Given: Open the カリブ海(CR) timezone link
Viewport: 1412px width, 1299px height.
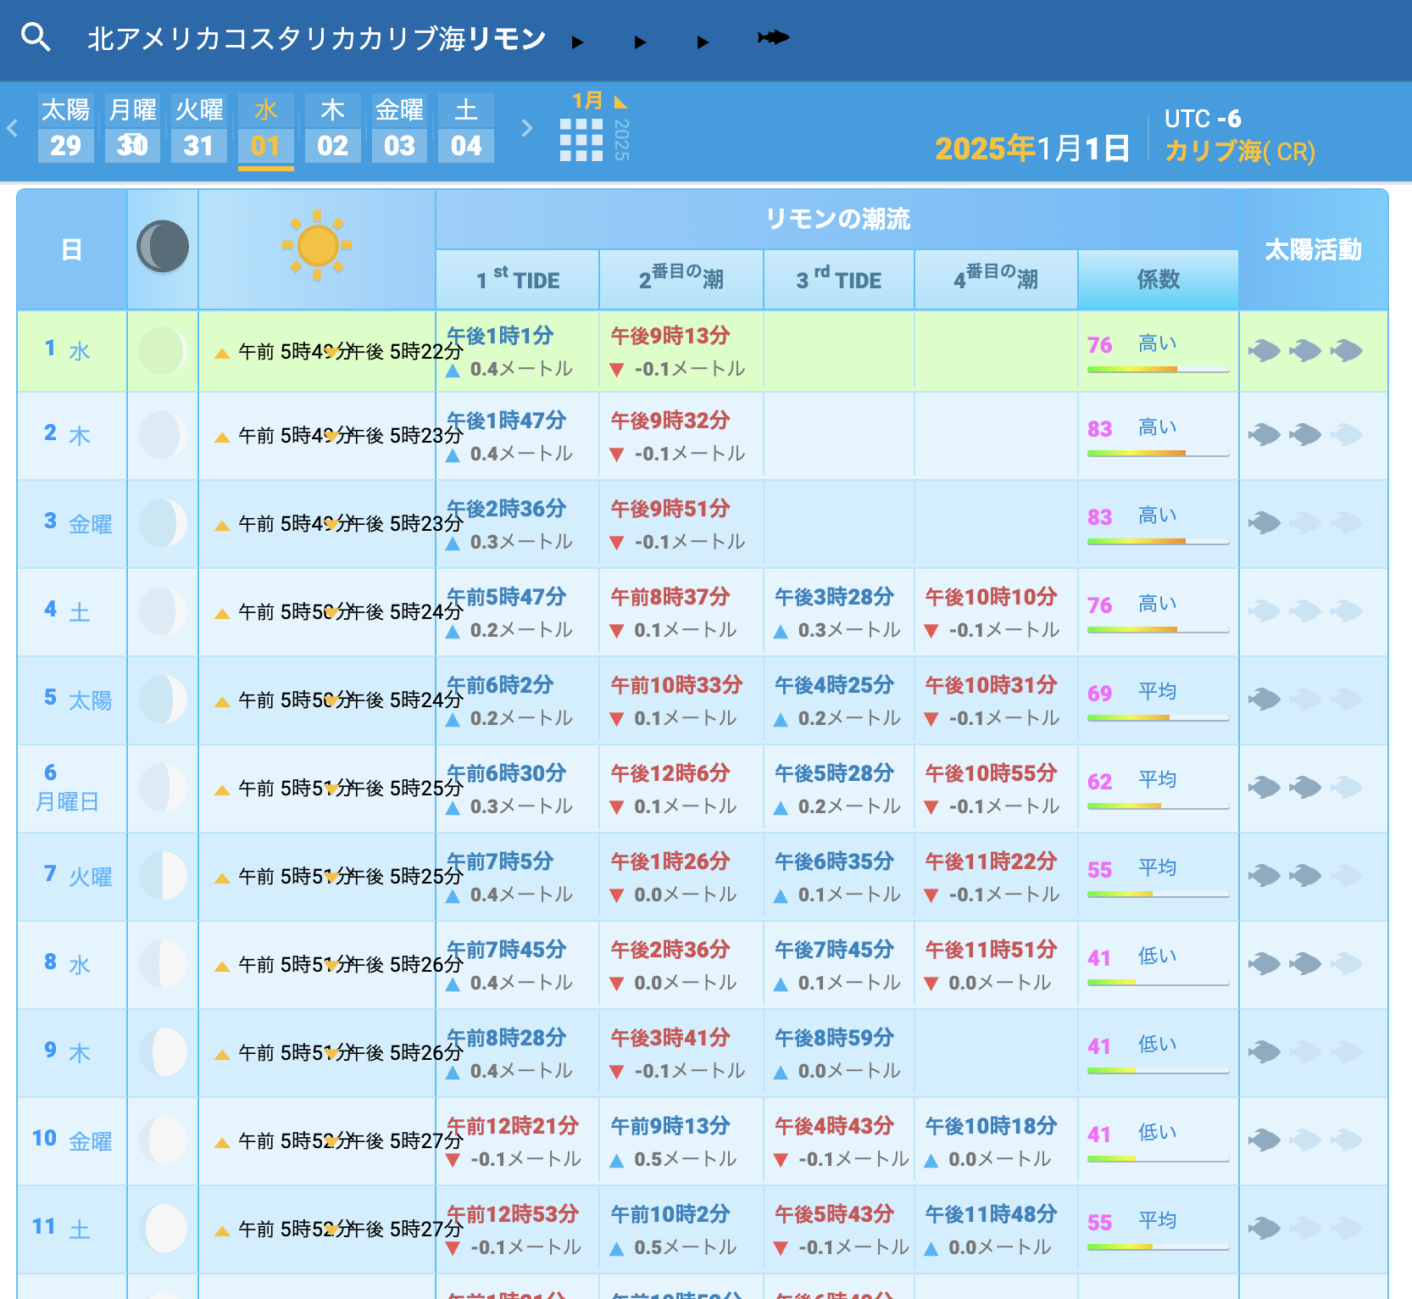Looking at the screenshot, I should tap(1239, 151).
